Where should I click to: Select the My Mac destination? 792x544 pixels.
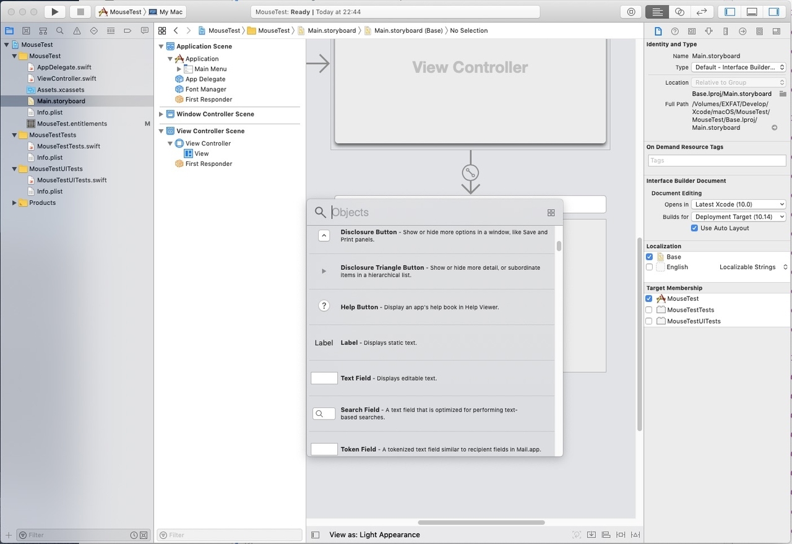[166, 12]
